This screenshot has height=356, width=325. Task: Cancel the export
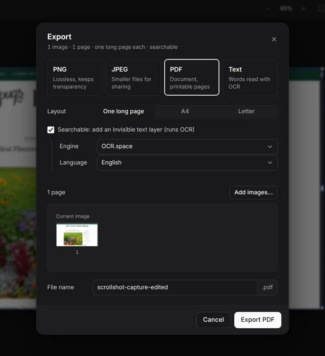[x=213, y=320]
